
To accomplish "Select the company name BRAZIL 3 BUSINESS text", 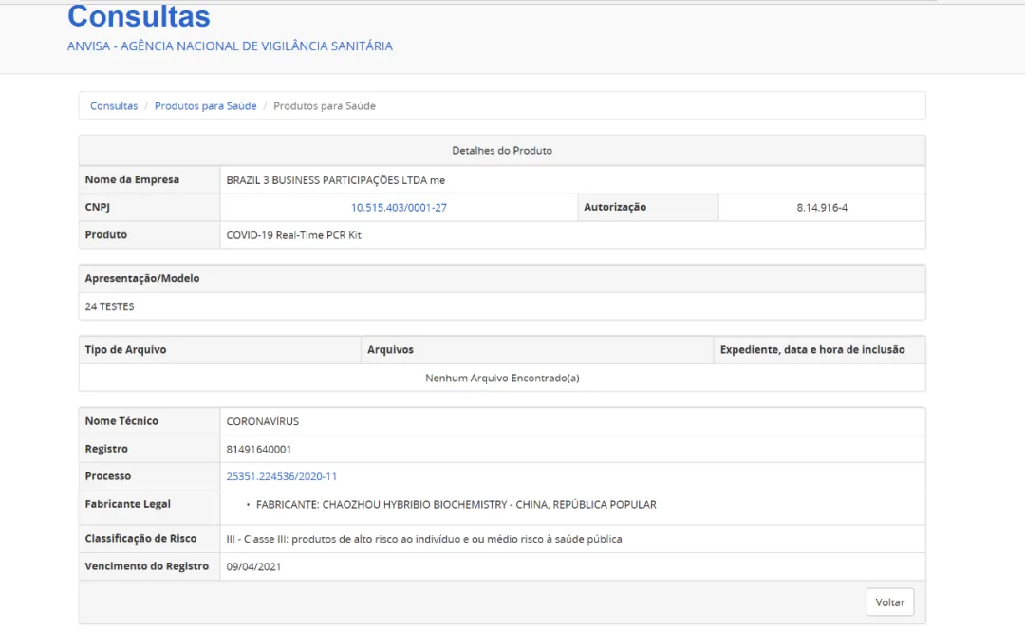I will 335,180.
